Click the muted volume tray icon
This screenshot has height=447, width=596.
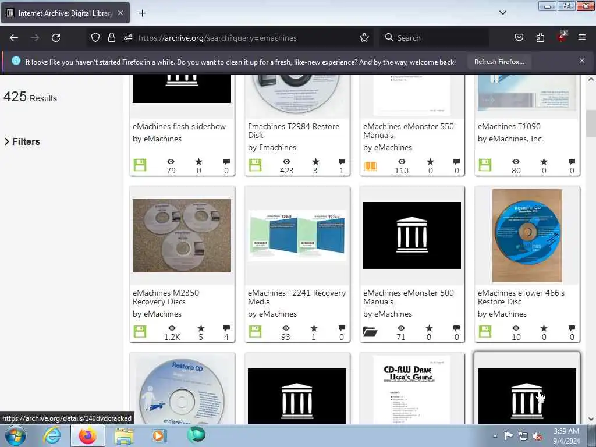[x=537, y=437]
